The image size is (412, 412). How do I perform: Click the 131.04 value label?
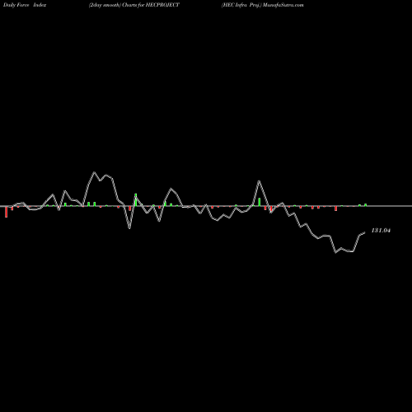point(381,231)
